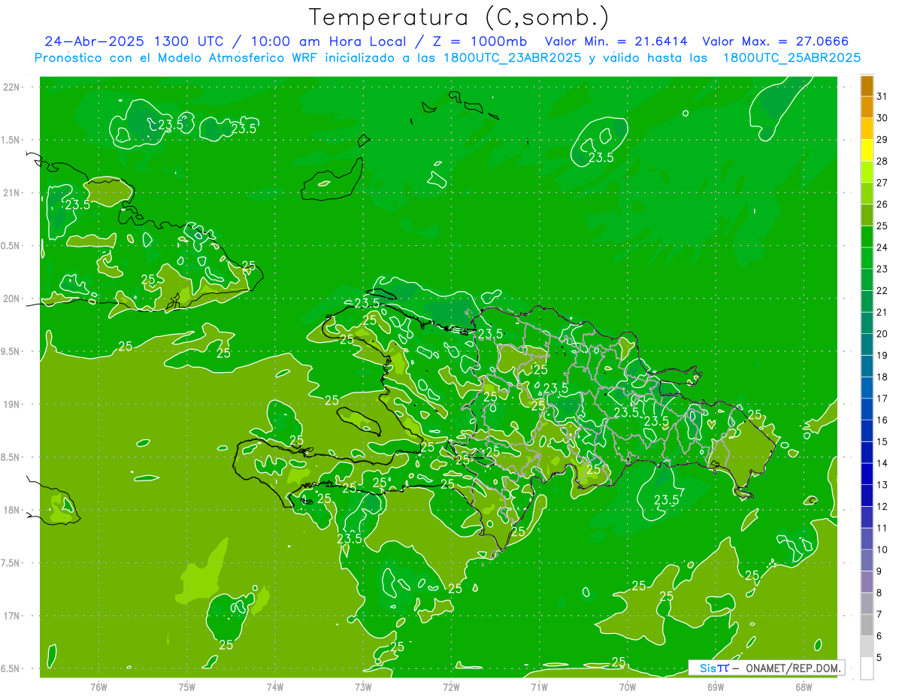Click the "15" value on the color scale
Image resolution: width=902 pixels, height=697 pixels.
click(x=882, y=442)
